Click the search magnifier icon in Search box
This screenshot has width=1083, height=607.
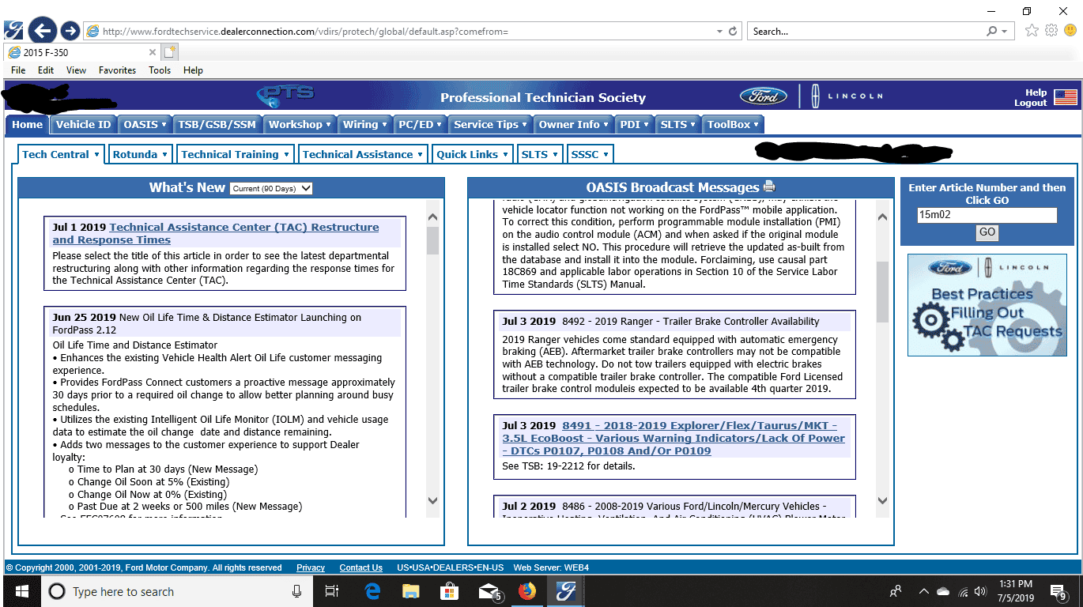992,32
